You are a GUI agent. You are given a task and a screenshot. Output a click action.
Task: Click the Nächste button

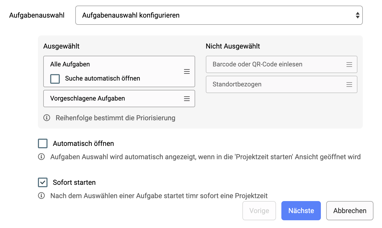(x=301, y=211)
